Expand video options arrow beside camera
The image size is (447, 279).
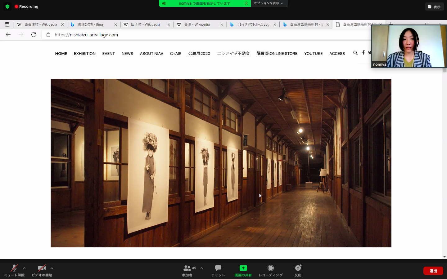pos(52,268)
